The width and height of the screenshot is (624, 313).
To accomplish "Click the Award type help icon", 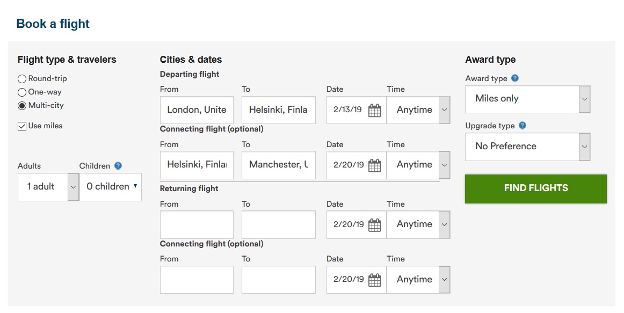I will pyautogui.click(x=515, y=78).
